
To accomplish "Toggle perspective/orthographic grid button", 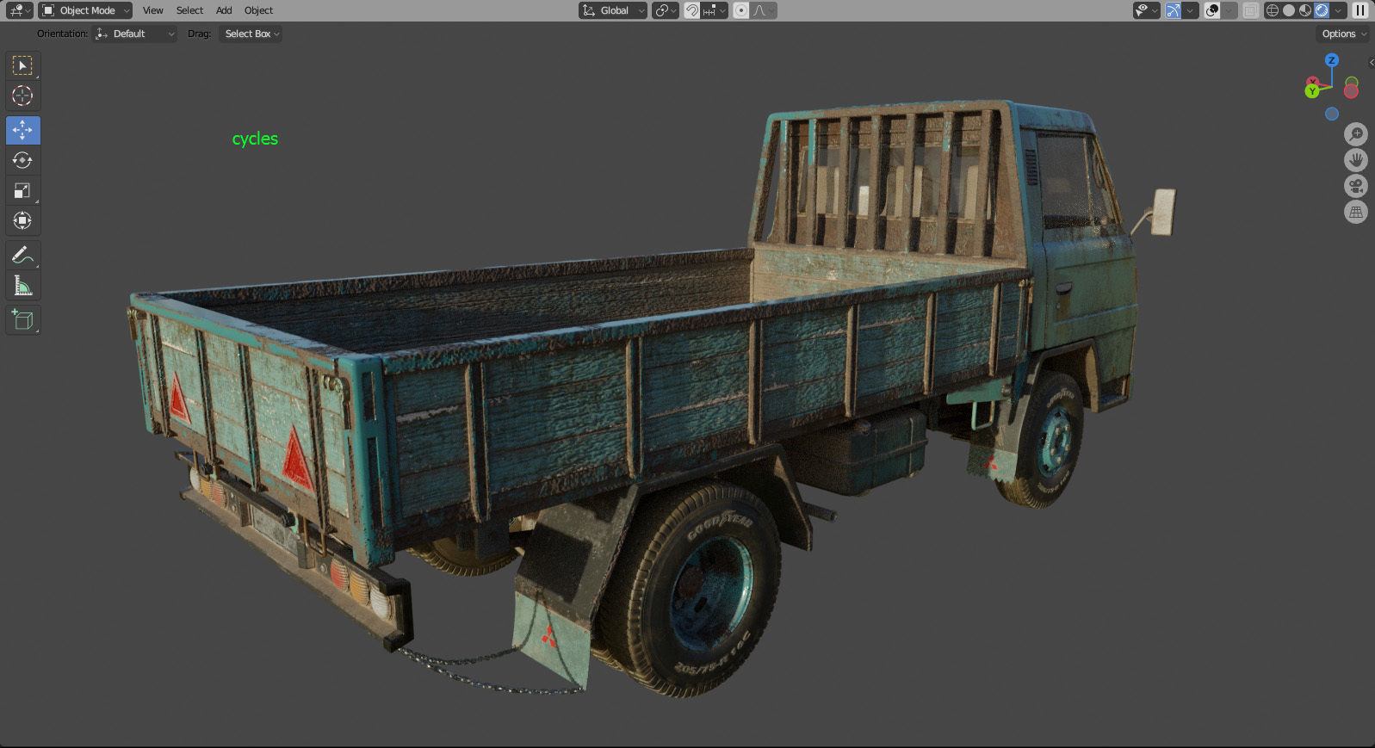I will click(x=1356, y=212).
